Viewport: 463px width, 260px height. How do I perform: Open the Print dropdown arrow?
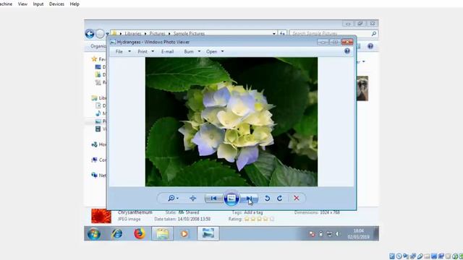pyautogui.click(x=153, y=51)
